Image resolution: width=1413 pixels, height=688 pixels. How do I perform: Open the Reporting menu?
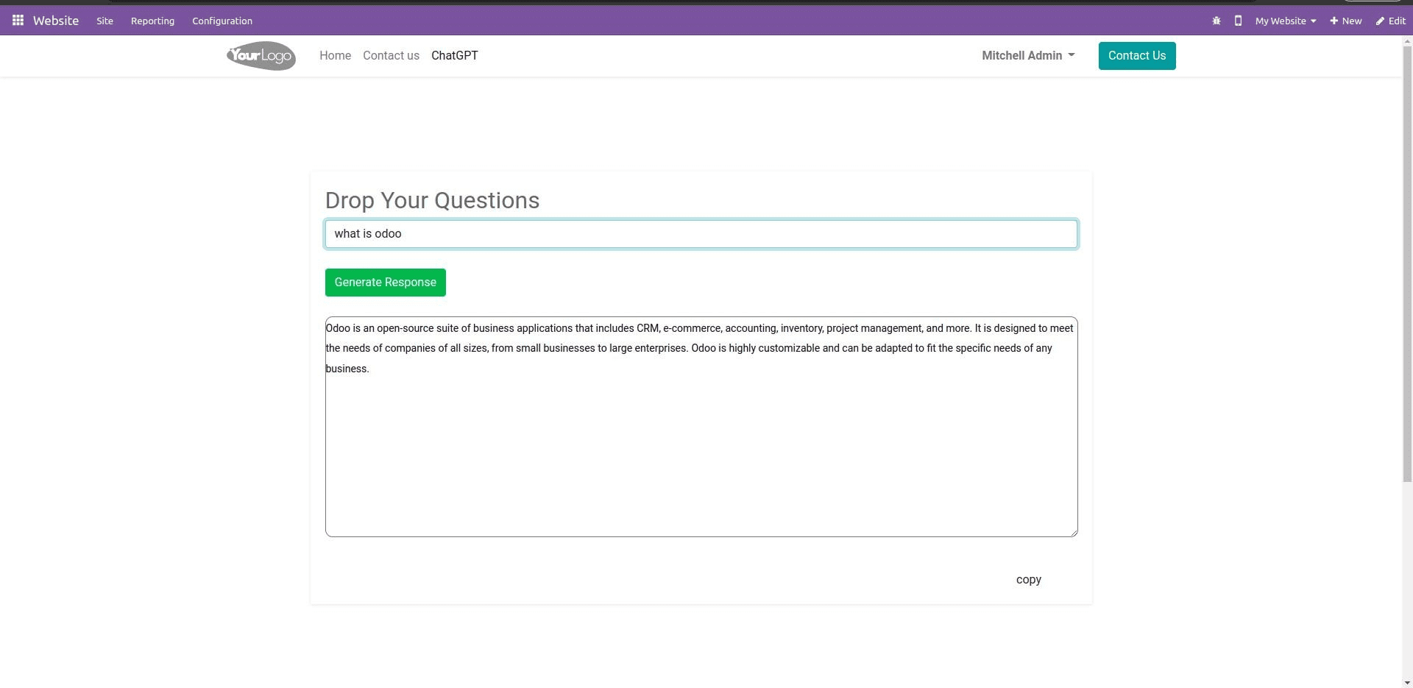[152, 21]
